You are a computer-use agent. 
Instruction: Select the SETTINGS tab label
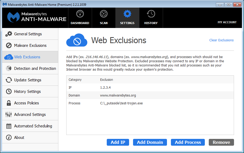pyautogui.click(x=127, y=23)
